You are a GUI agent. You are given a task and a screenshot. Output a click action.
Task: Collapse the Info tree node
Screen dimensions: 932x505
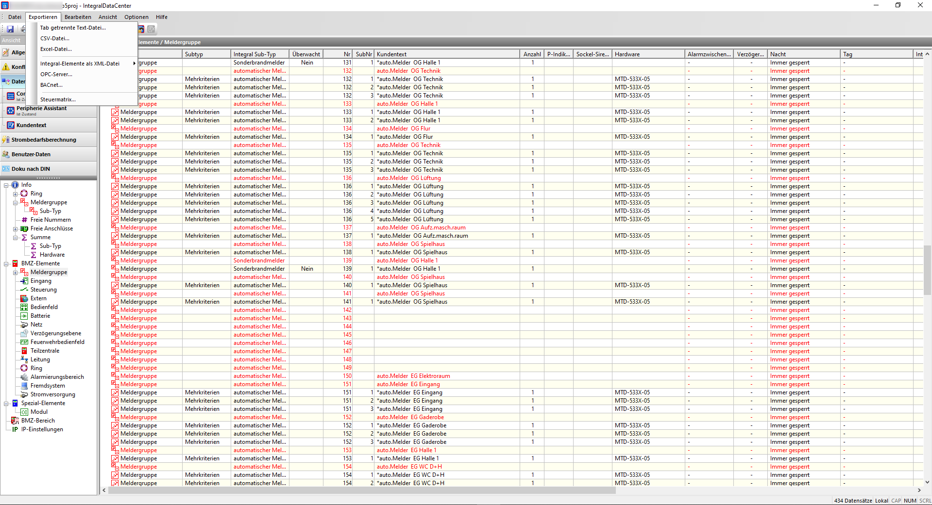coord(6,185)
